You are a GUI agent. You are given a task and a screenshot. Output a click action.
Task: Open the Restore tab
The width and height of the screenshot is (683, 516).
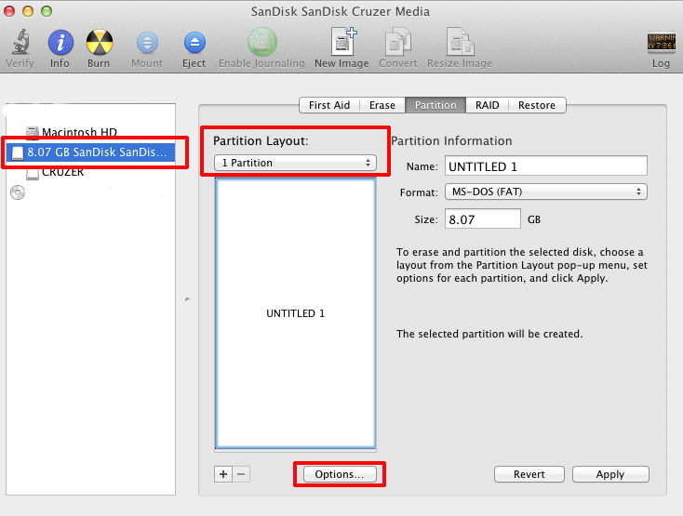[x=537, y=105]
